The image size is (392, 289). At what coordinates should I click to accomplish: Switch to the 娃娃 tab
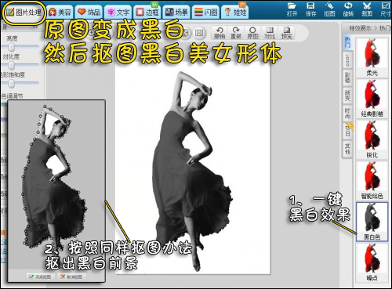point(235,12)
